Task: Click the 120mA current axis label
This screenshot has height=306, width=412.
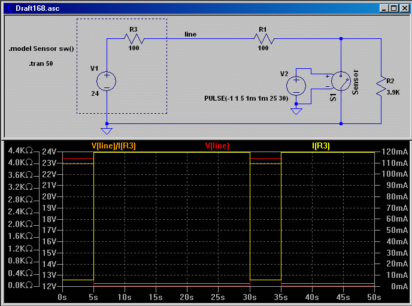Action: coord(395,152)
